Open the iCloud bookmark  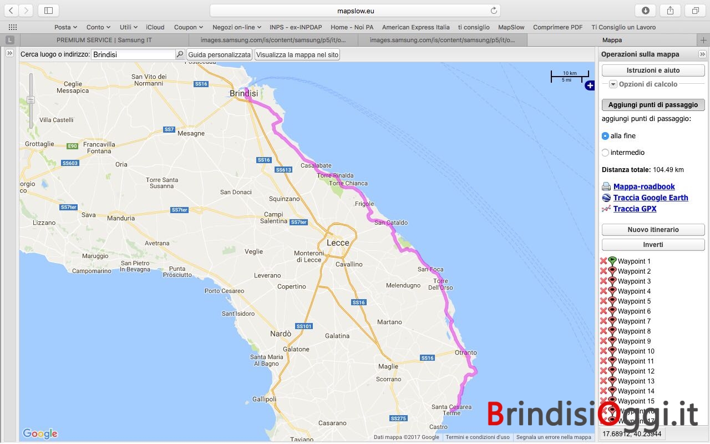tap(155, 27)
